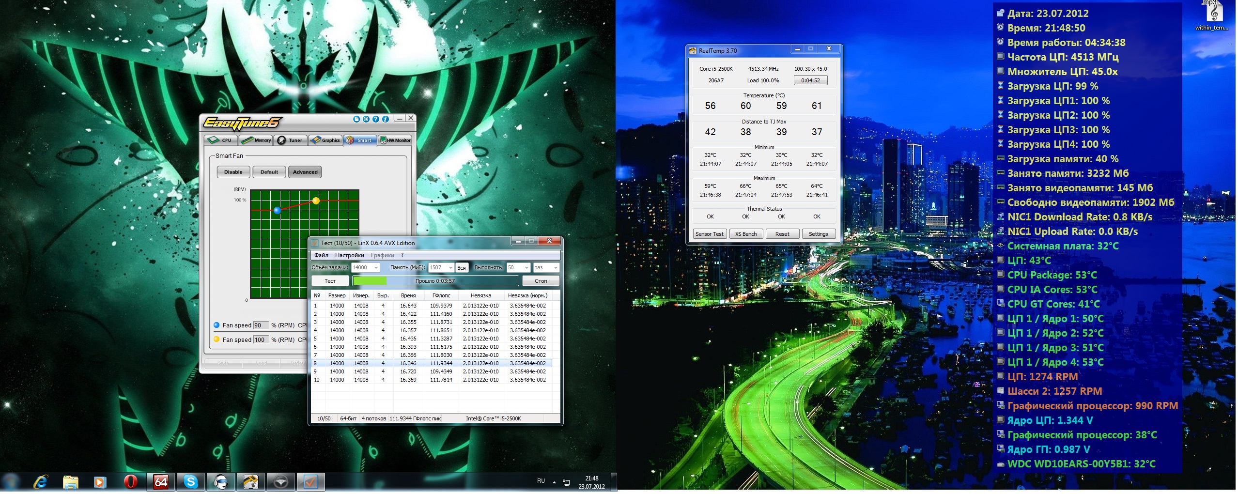1238x494 pixels.
Task: Click the Вся memory button in LinX
Action: pyautogui.click(x=462, y=267)
